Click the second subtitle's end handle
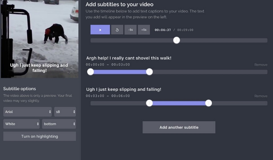273x160 pixels. (x=208, y=103)
